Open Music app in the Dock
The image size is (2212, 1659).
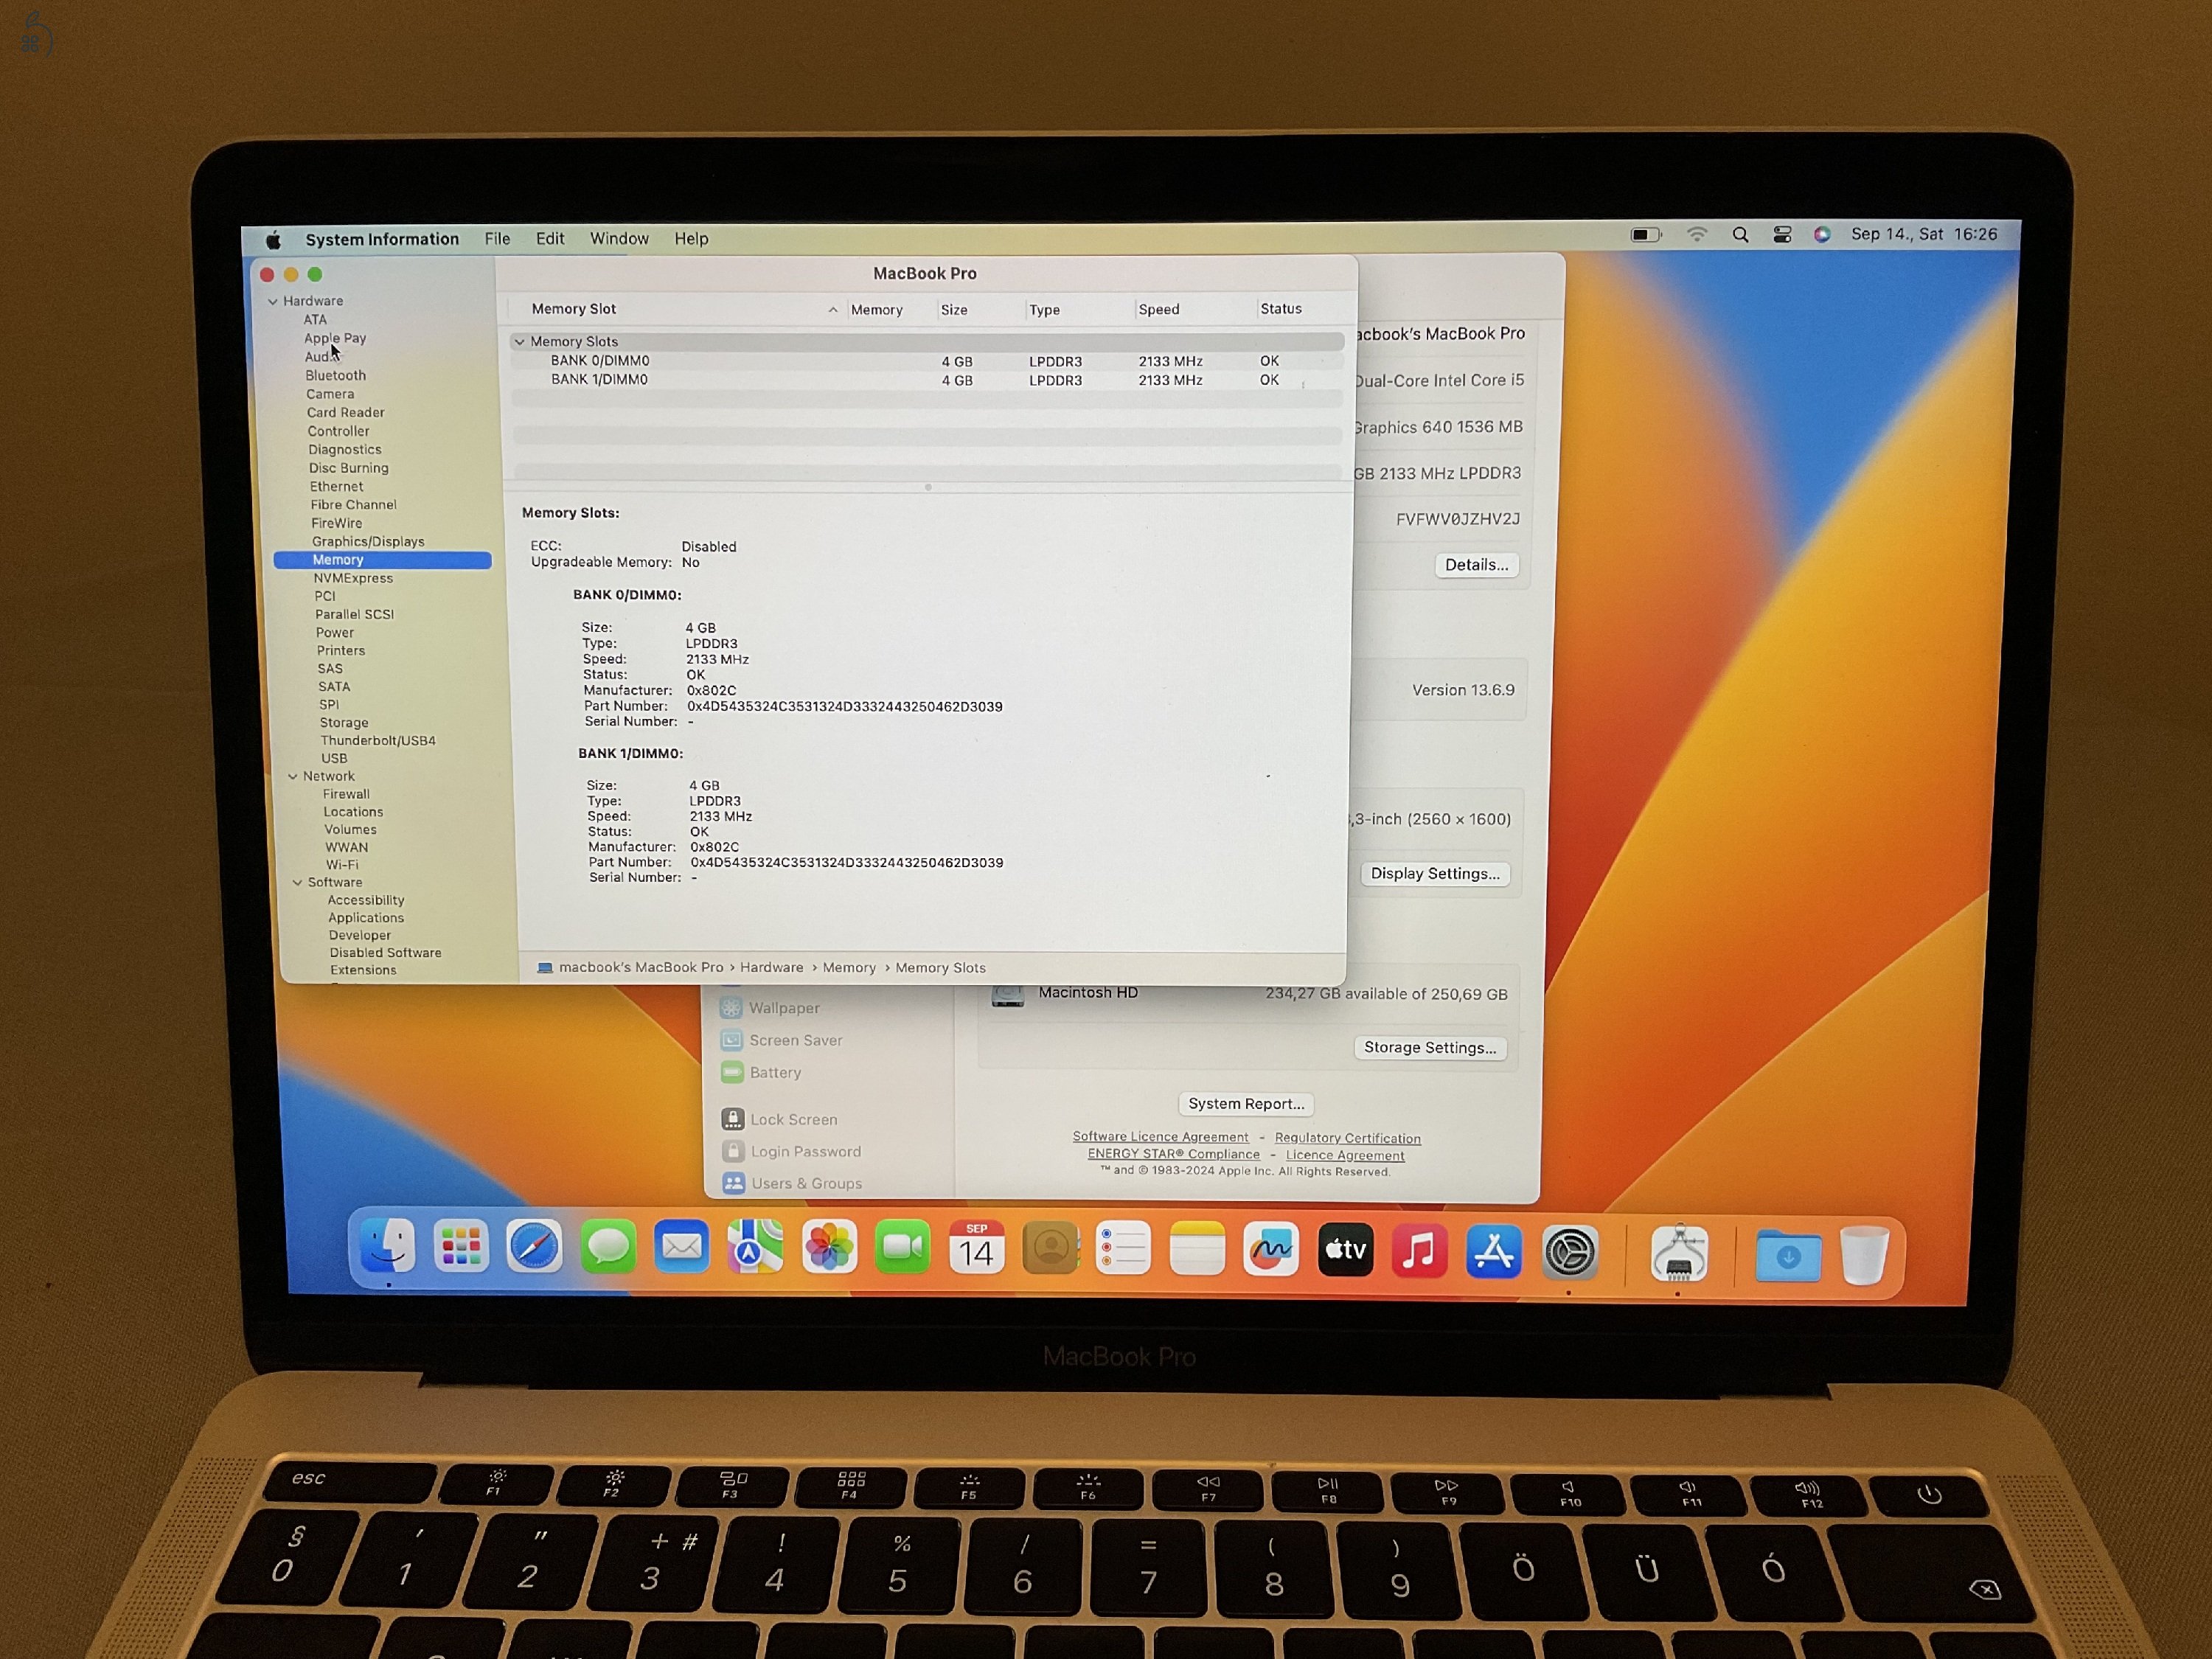coord(1419,1250)
